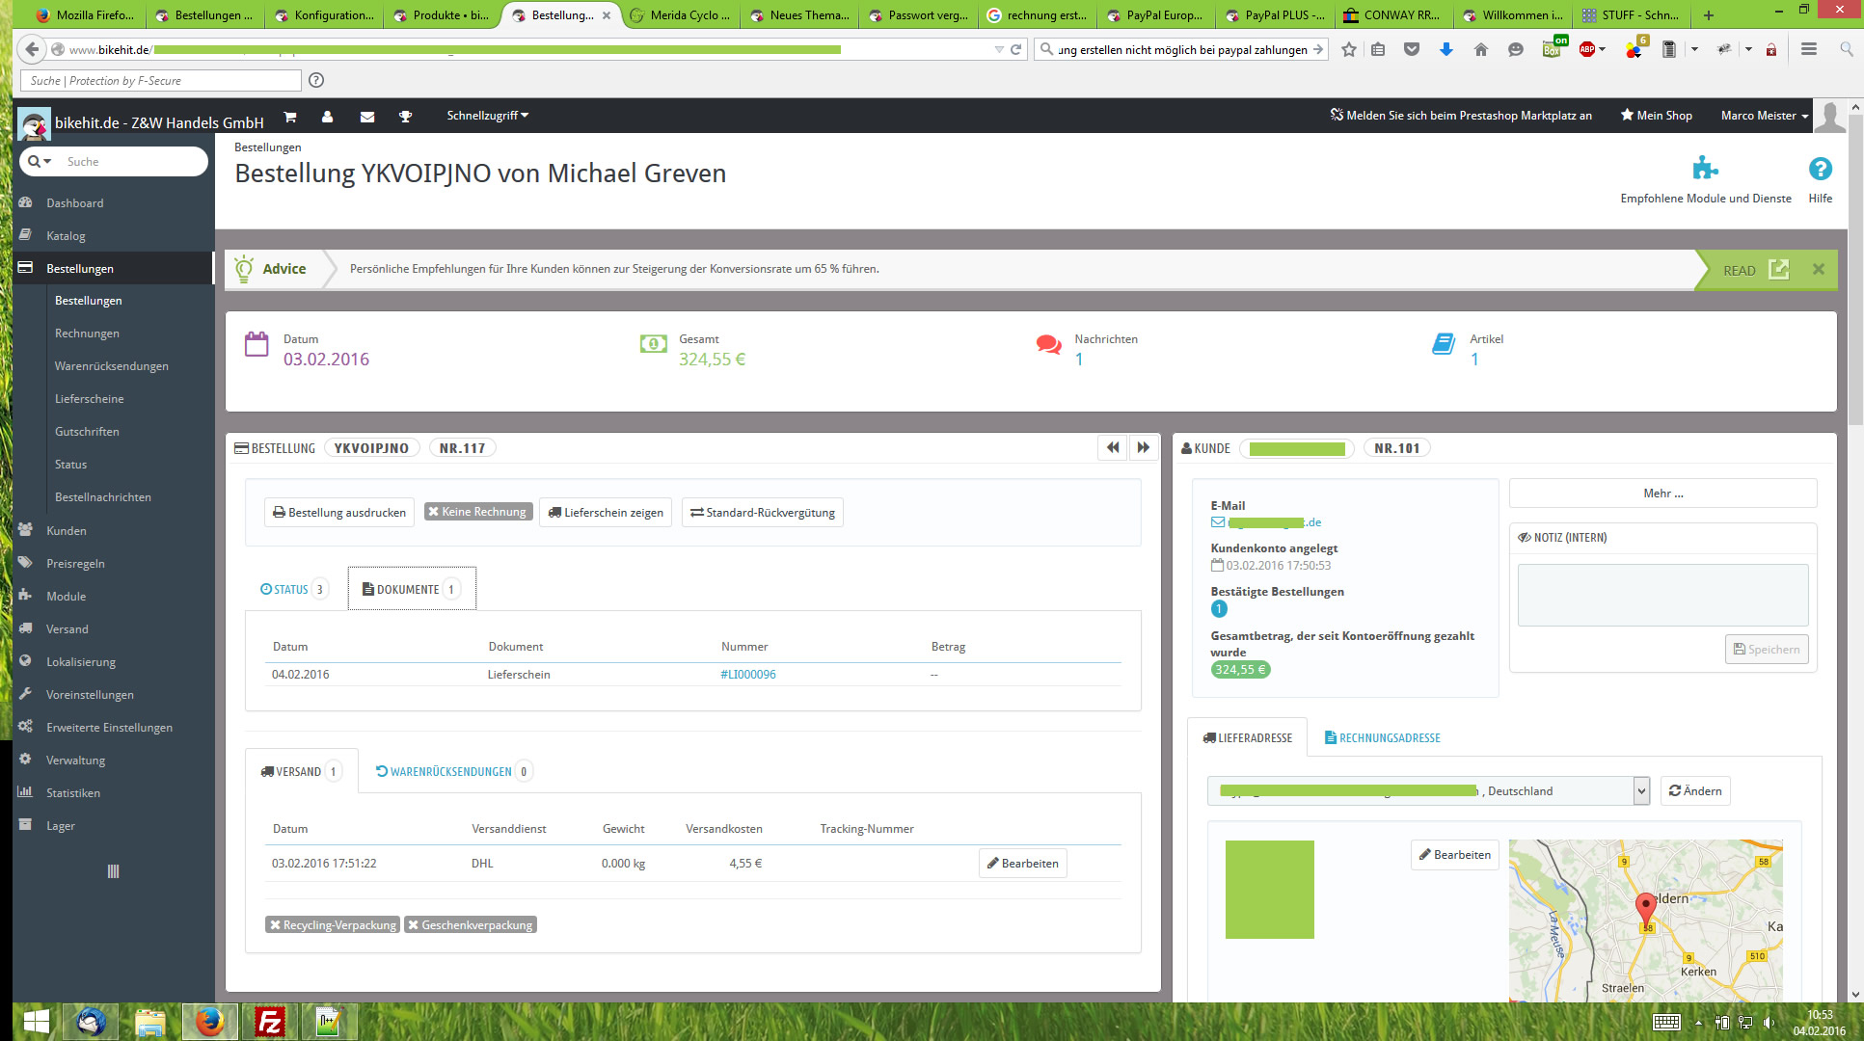Go to previous order using double-left arrows
Viewport: 1864px width, 1041px height.
[1113, 447]
